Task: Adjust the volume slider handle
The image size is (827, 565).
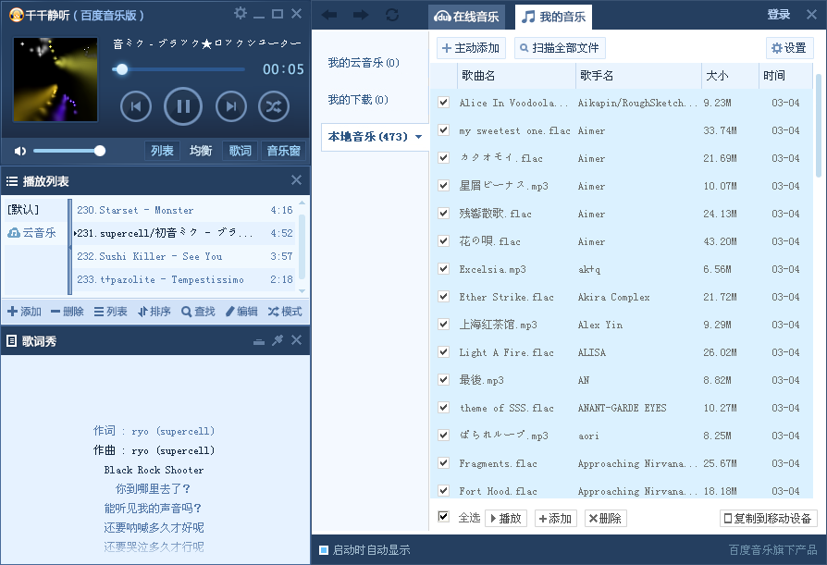Action: (99, 151)
